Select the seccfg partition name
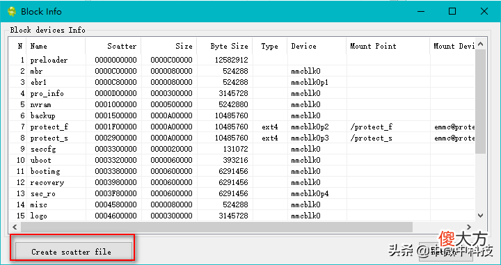 coord(43,149)
